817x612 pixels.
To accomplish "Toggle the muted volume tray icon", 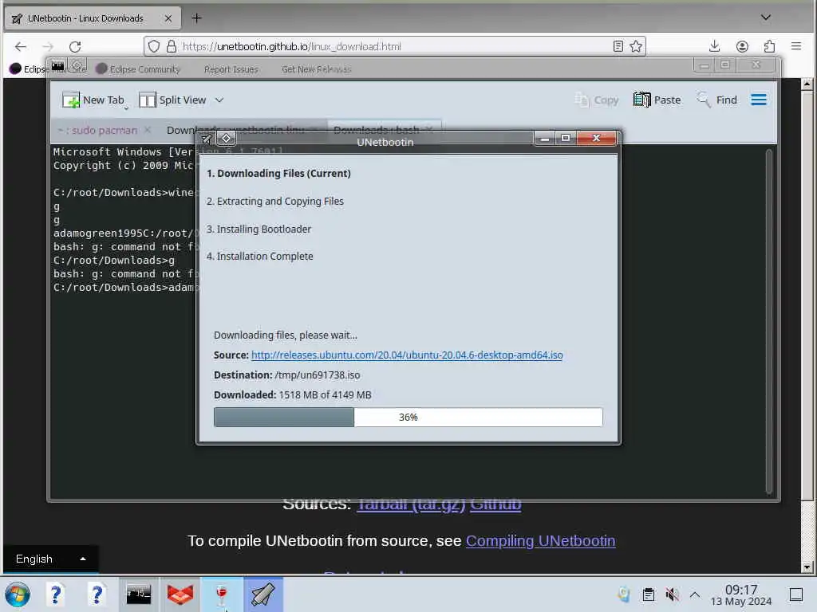I will point(672,594).
